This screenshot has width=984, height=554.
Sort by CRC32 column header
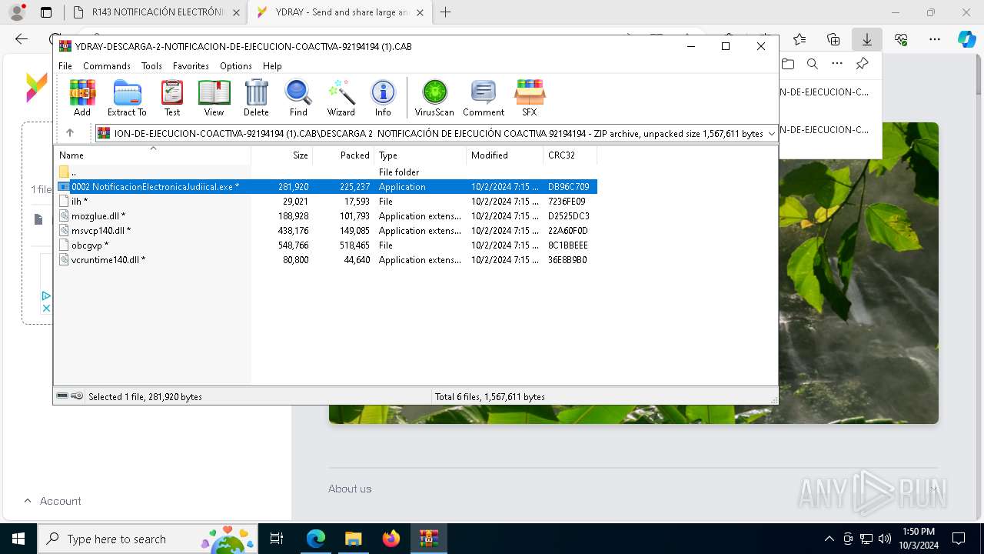pos(570,155)
